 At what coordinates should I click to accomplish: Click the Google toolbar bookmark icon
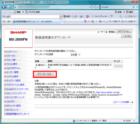(x=76, y=17)
